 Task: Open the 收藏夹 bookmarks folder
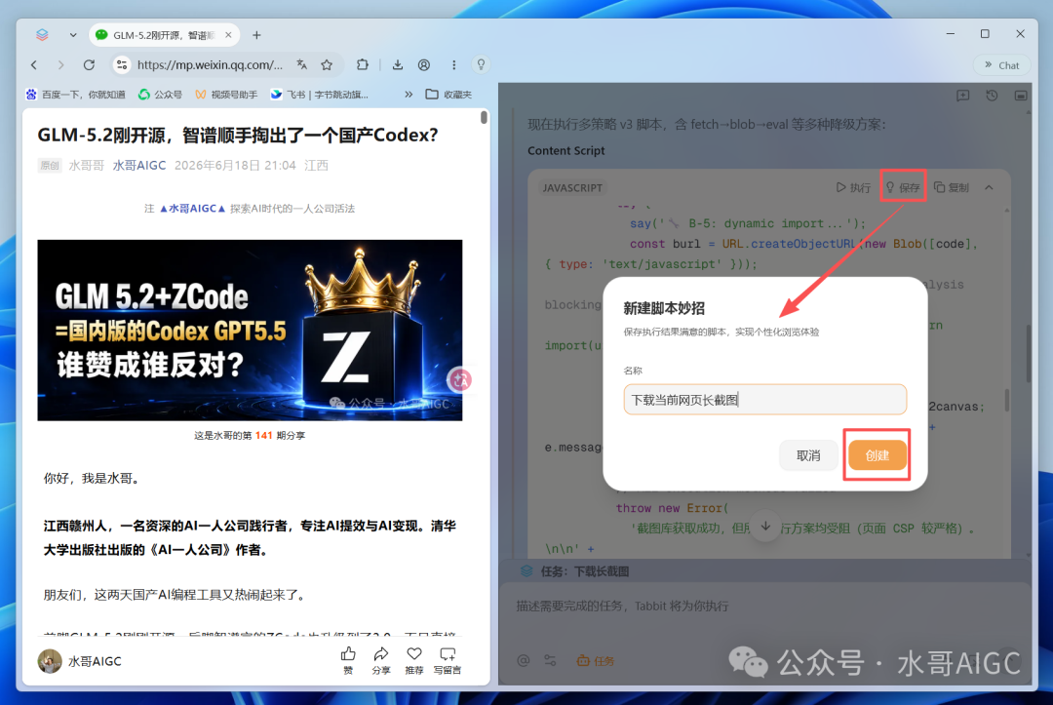click(x=448, y=95)
